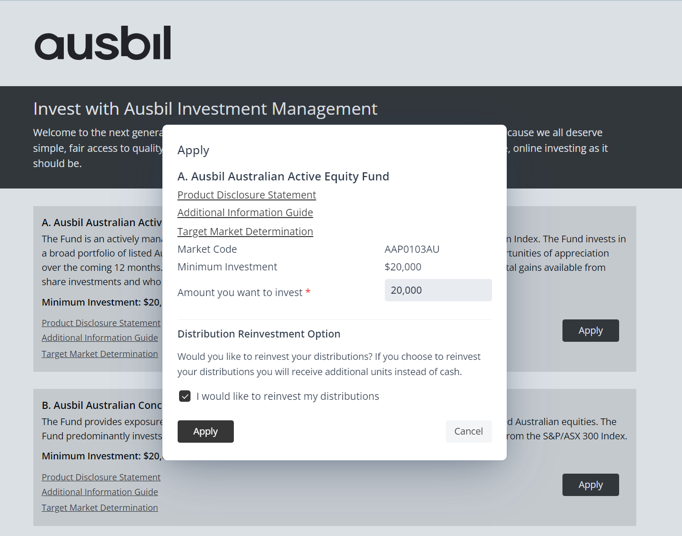Click the 'Market Code' label
The image size is (682, 536).
207,249
